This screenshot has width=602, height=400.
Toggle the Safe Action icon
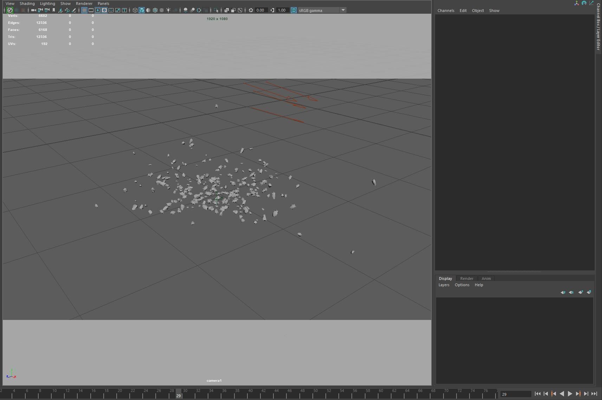coord(118,10)
